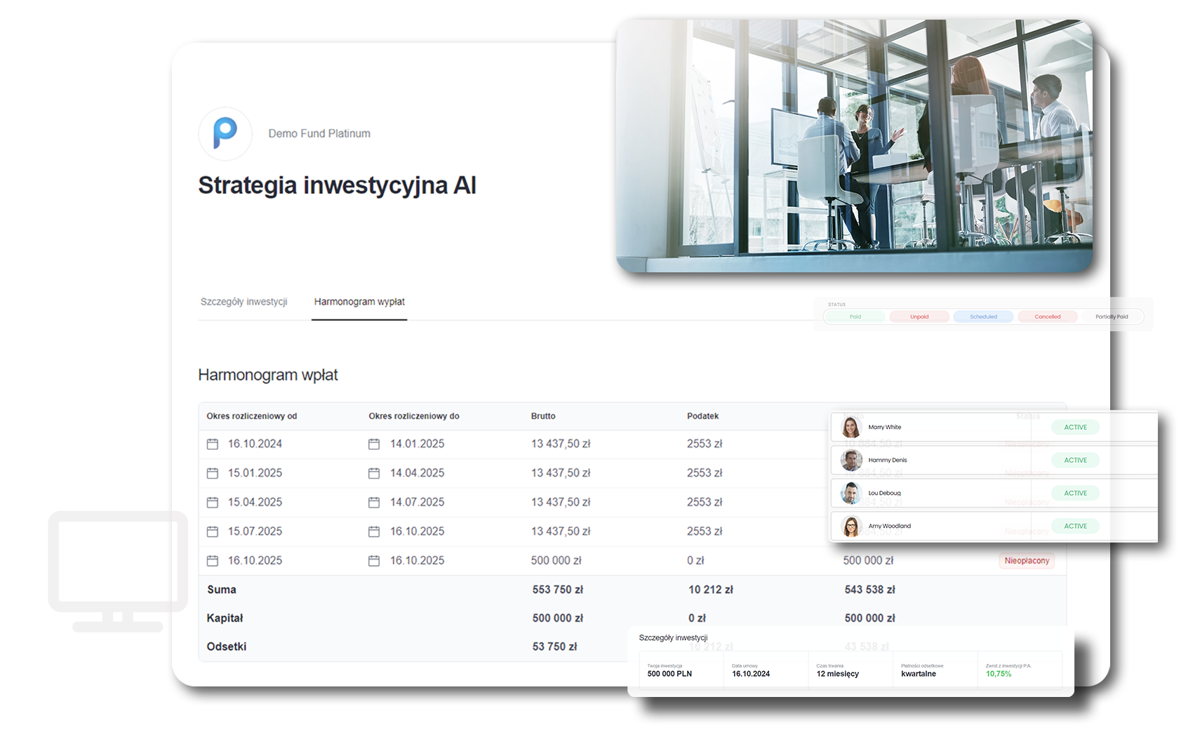Click the Okres rozliczeniowy do column header

pyautogui.click(x=414, y=416)
